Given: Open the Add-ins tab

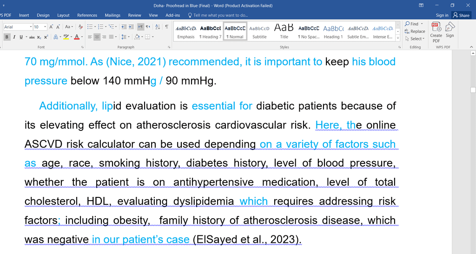Looking at the screenshot, I should (x=173, y=15).
